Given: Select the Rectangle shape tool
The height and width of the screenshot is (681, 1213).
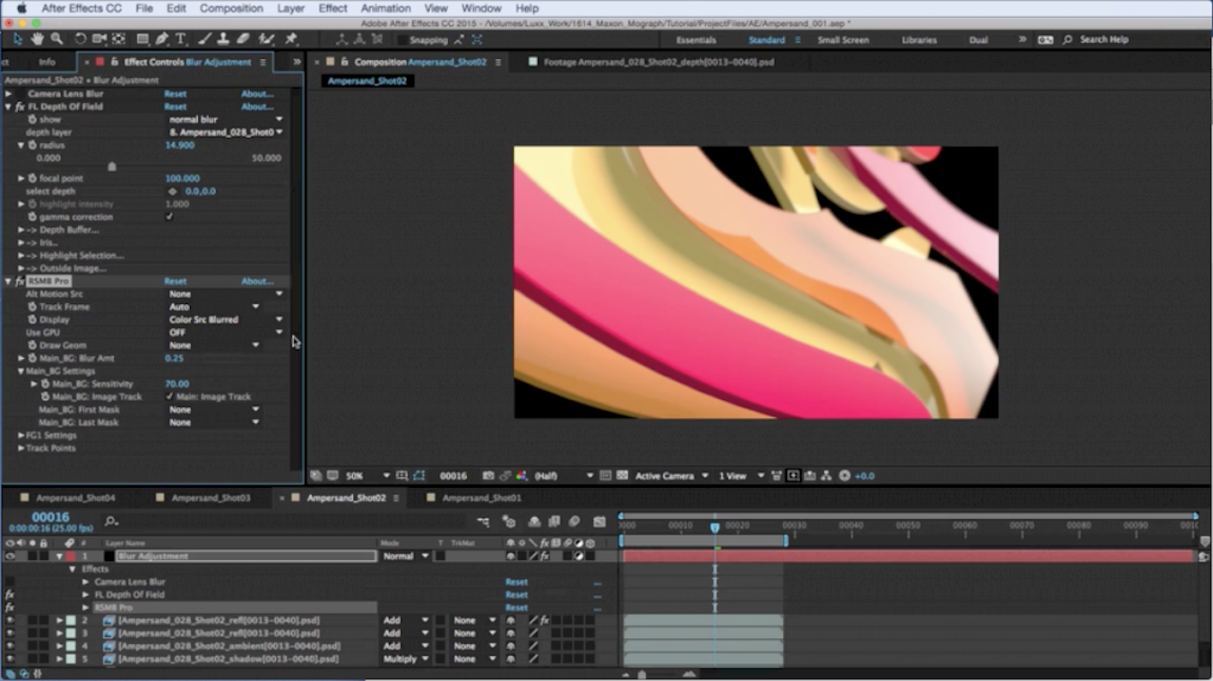Looking at the screenshot, I should pyautogui.click(x=143, y=39).
